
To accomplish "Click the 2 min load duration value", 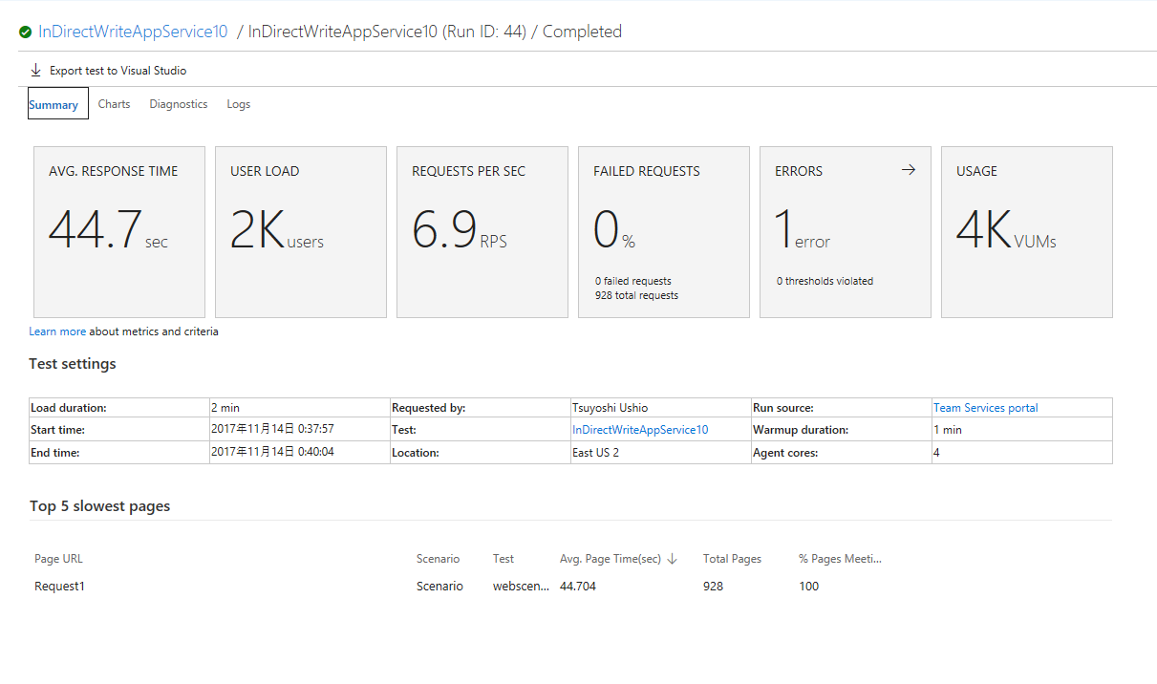I will [x=225, y=408].
